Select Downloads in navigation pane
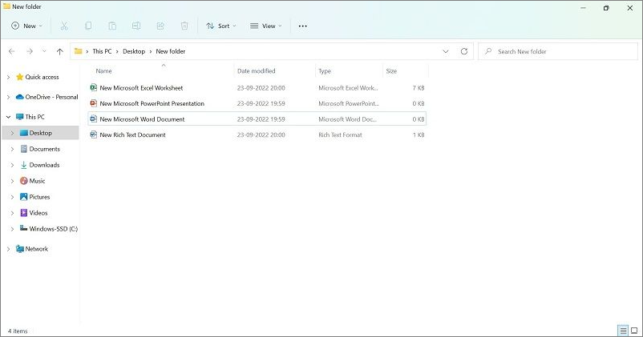The width and height of the screenshot is (643, 337). pos(44,165)
